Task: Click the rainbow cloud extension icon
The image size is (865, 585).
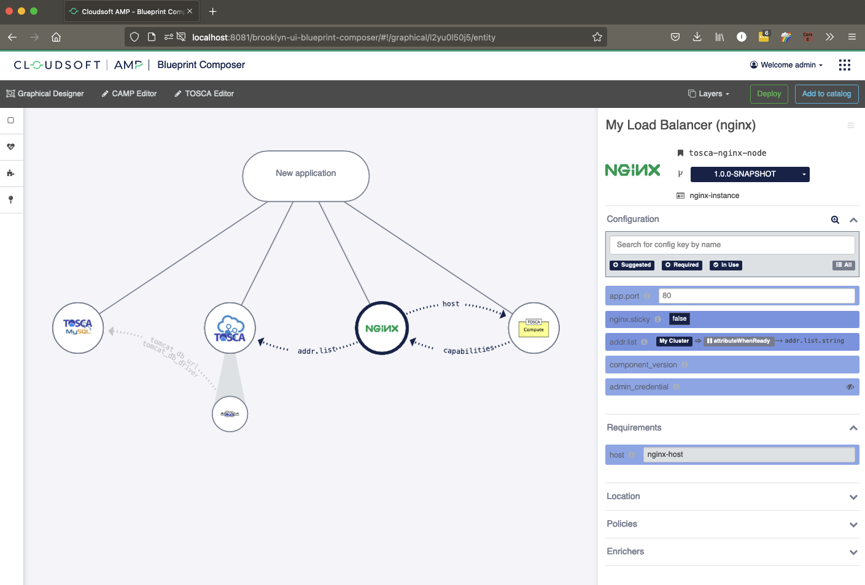Action: coord(786,37)
